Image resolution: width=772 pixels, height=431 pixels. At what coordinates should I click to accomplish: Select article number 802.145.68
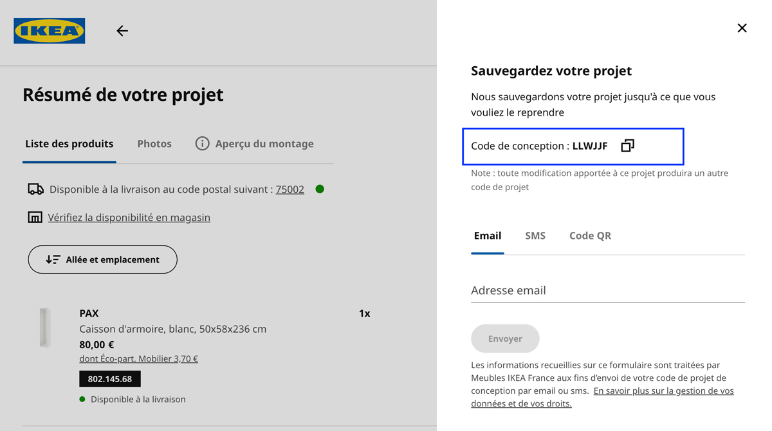(110, 379)
